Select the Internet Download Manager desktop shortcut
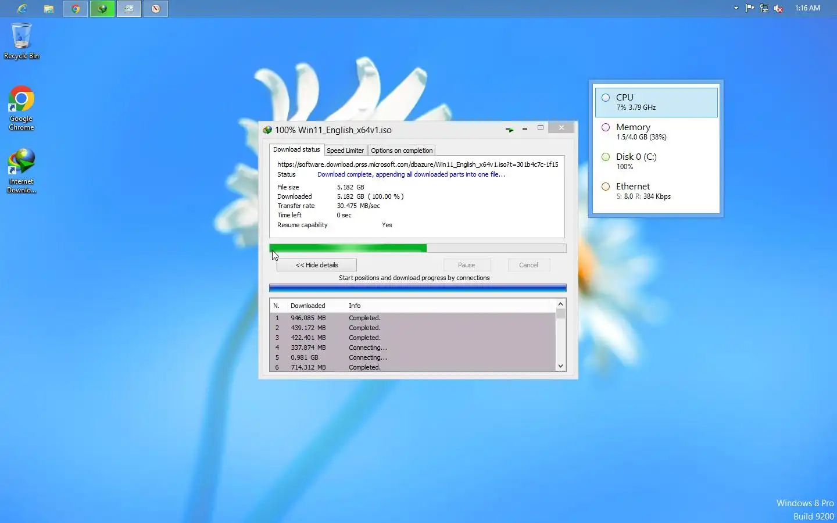Viewport: 837px width, 523px height. pos(22,171)
